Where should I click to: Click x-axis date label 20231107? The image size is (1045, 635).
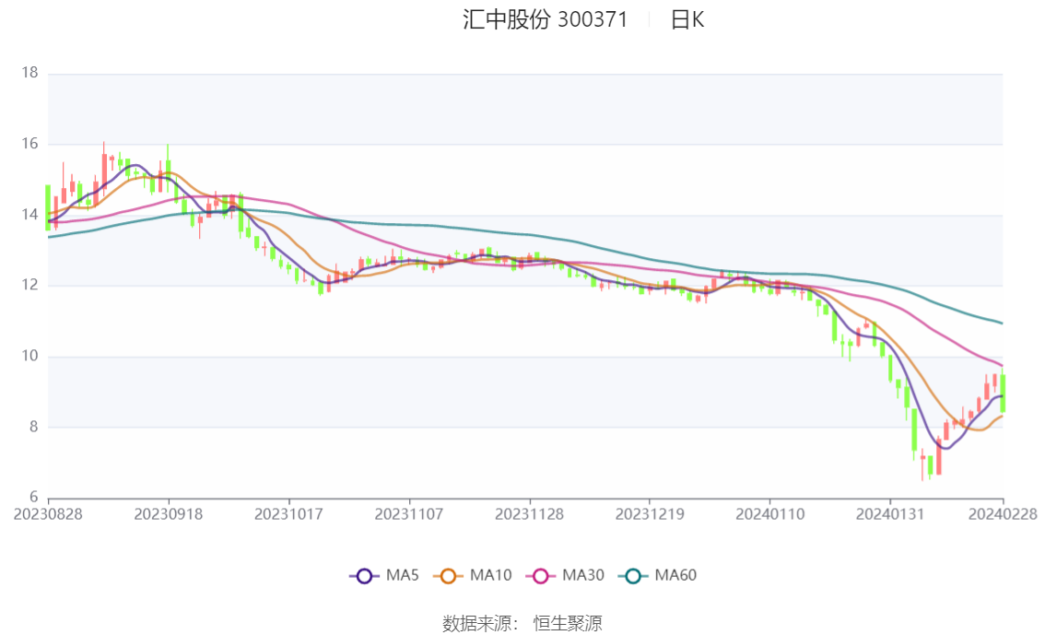tap(409, 514)
